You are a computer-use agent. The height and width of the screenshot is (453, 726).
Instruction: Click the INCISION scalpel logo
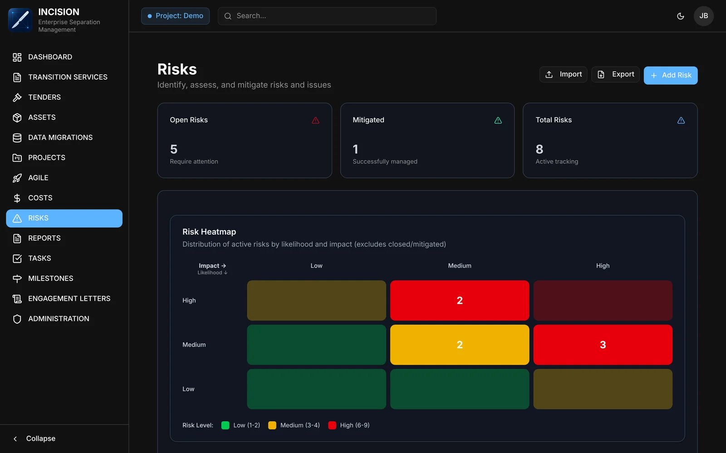(x=20, y=20)
